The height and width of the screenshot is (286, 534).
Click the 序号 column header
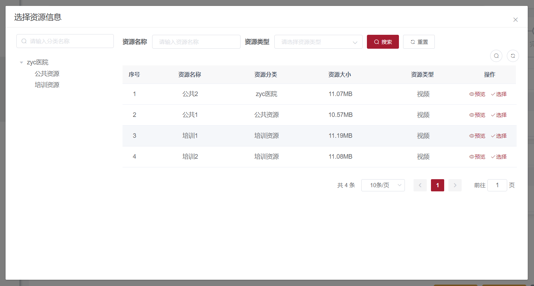pos(134,74)
